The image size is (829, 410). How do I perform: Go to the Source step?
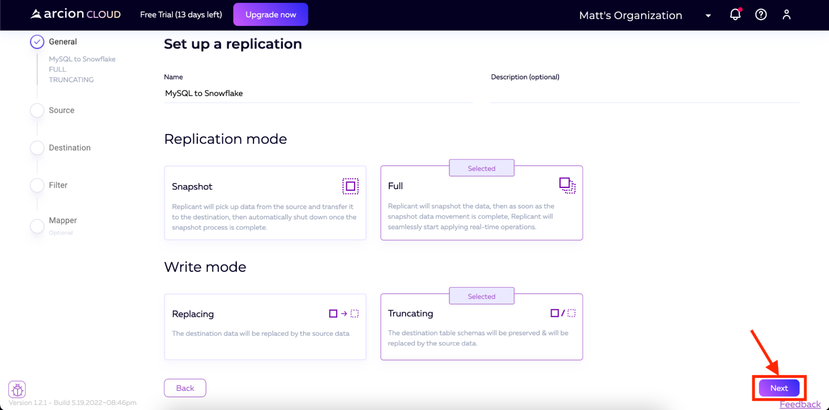pos(61,110)
